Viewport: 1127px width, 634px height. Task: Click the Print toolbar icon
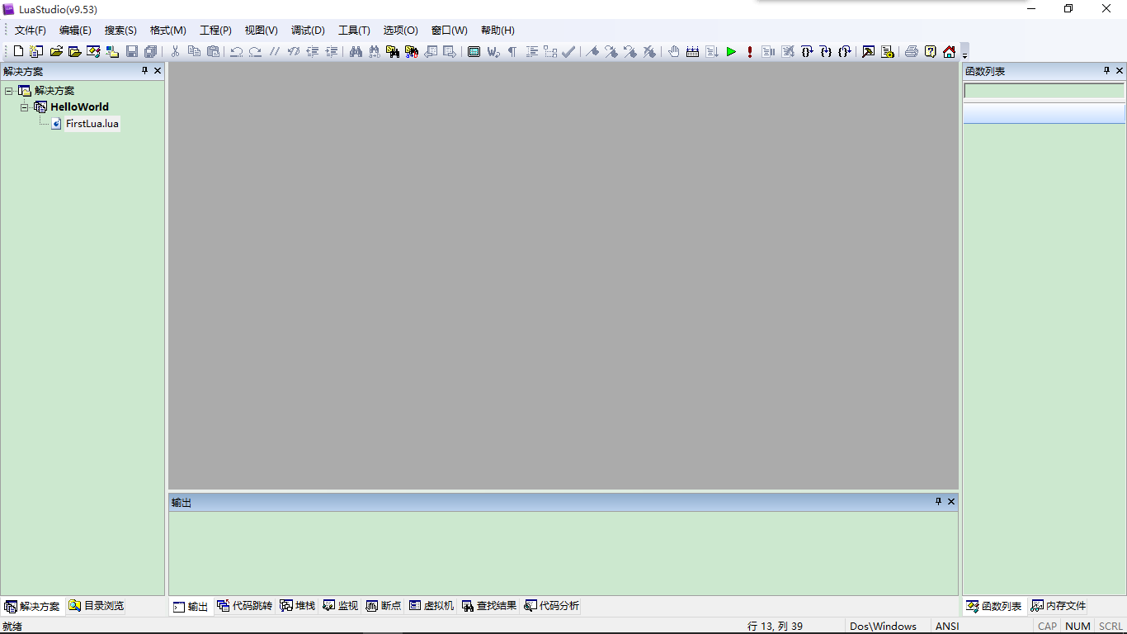911,51
